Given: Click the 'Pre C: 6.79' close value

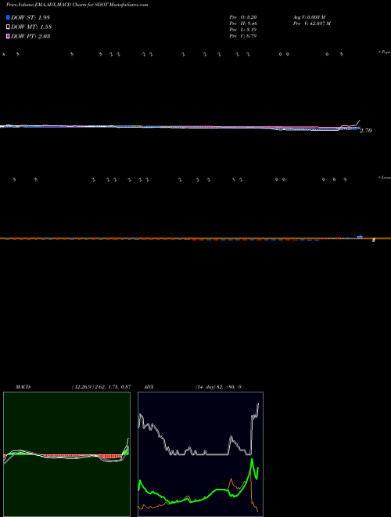Looking at the screenshot, I should (x=243, y=36).
